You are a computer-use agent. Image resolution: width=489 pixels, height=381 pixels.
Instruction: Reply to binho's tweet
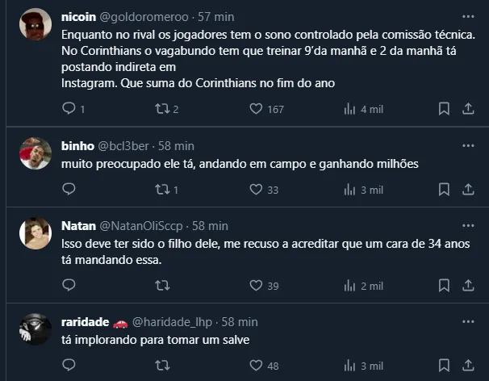coord(69,190)
